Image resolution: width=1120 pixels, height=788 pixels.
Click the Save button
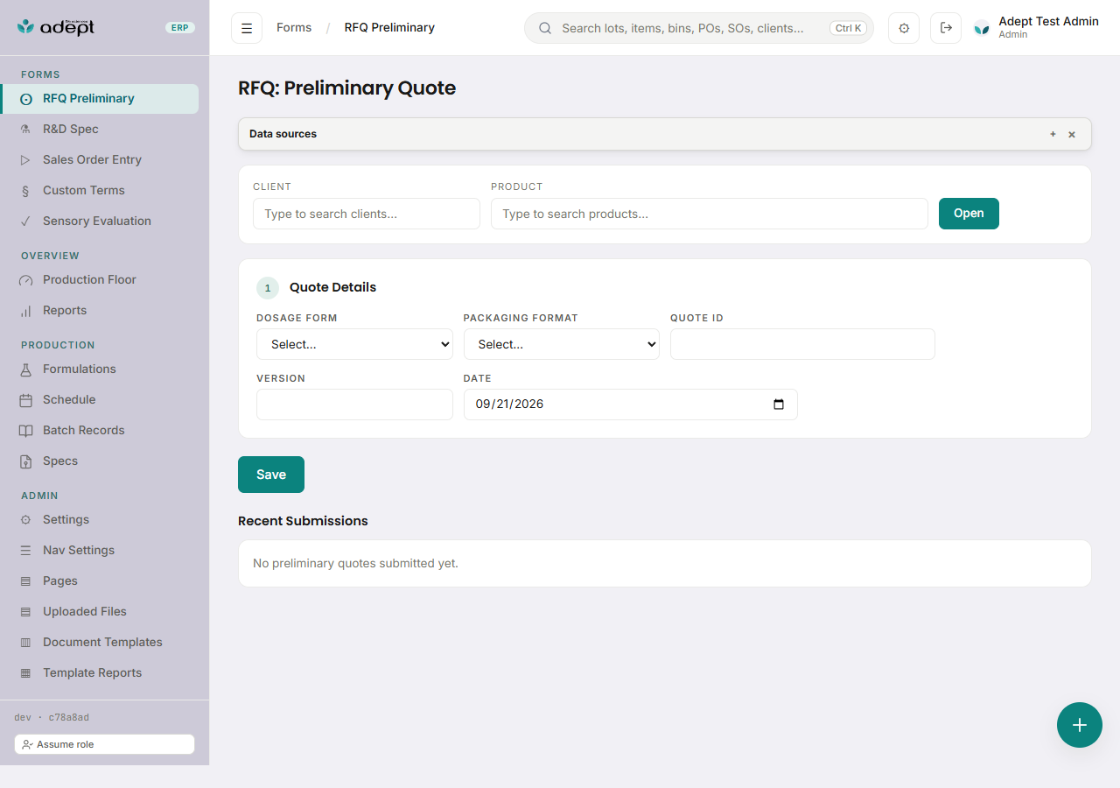(x=271, y=475)
